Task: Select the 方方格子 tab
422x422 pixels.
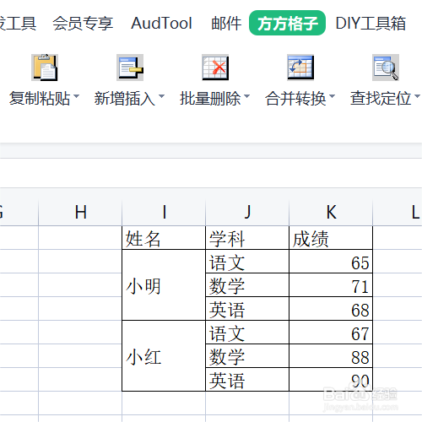Action: [287, 23]
